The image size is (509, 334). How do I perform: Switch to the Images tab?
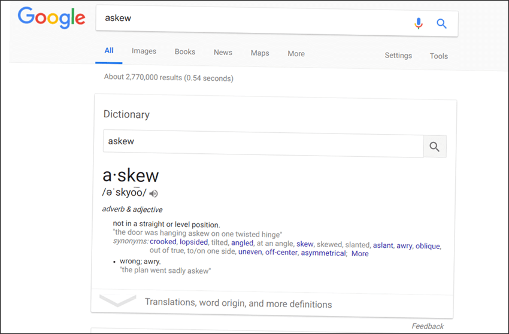144,51
